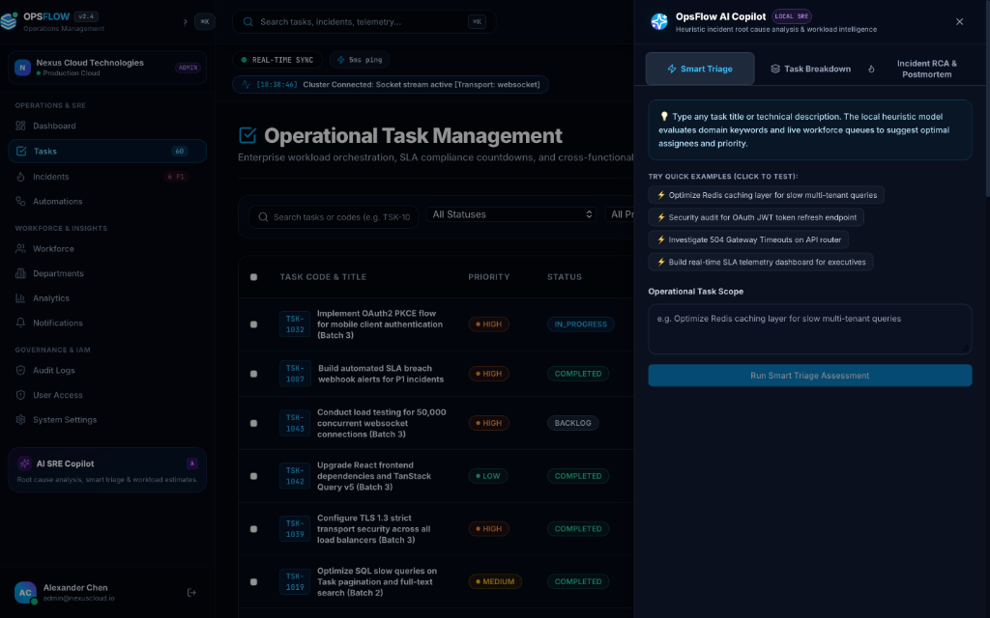Click the System Settings gear icon
The height and width of the screenshot is (618, 990).
tap(21, 419)
